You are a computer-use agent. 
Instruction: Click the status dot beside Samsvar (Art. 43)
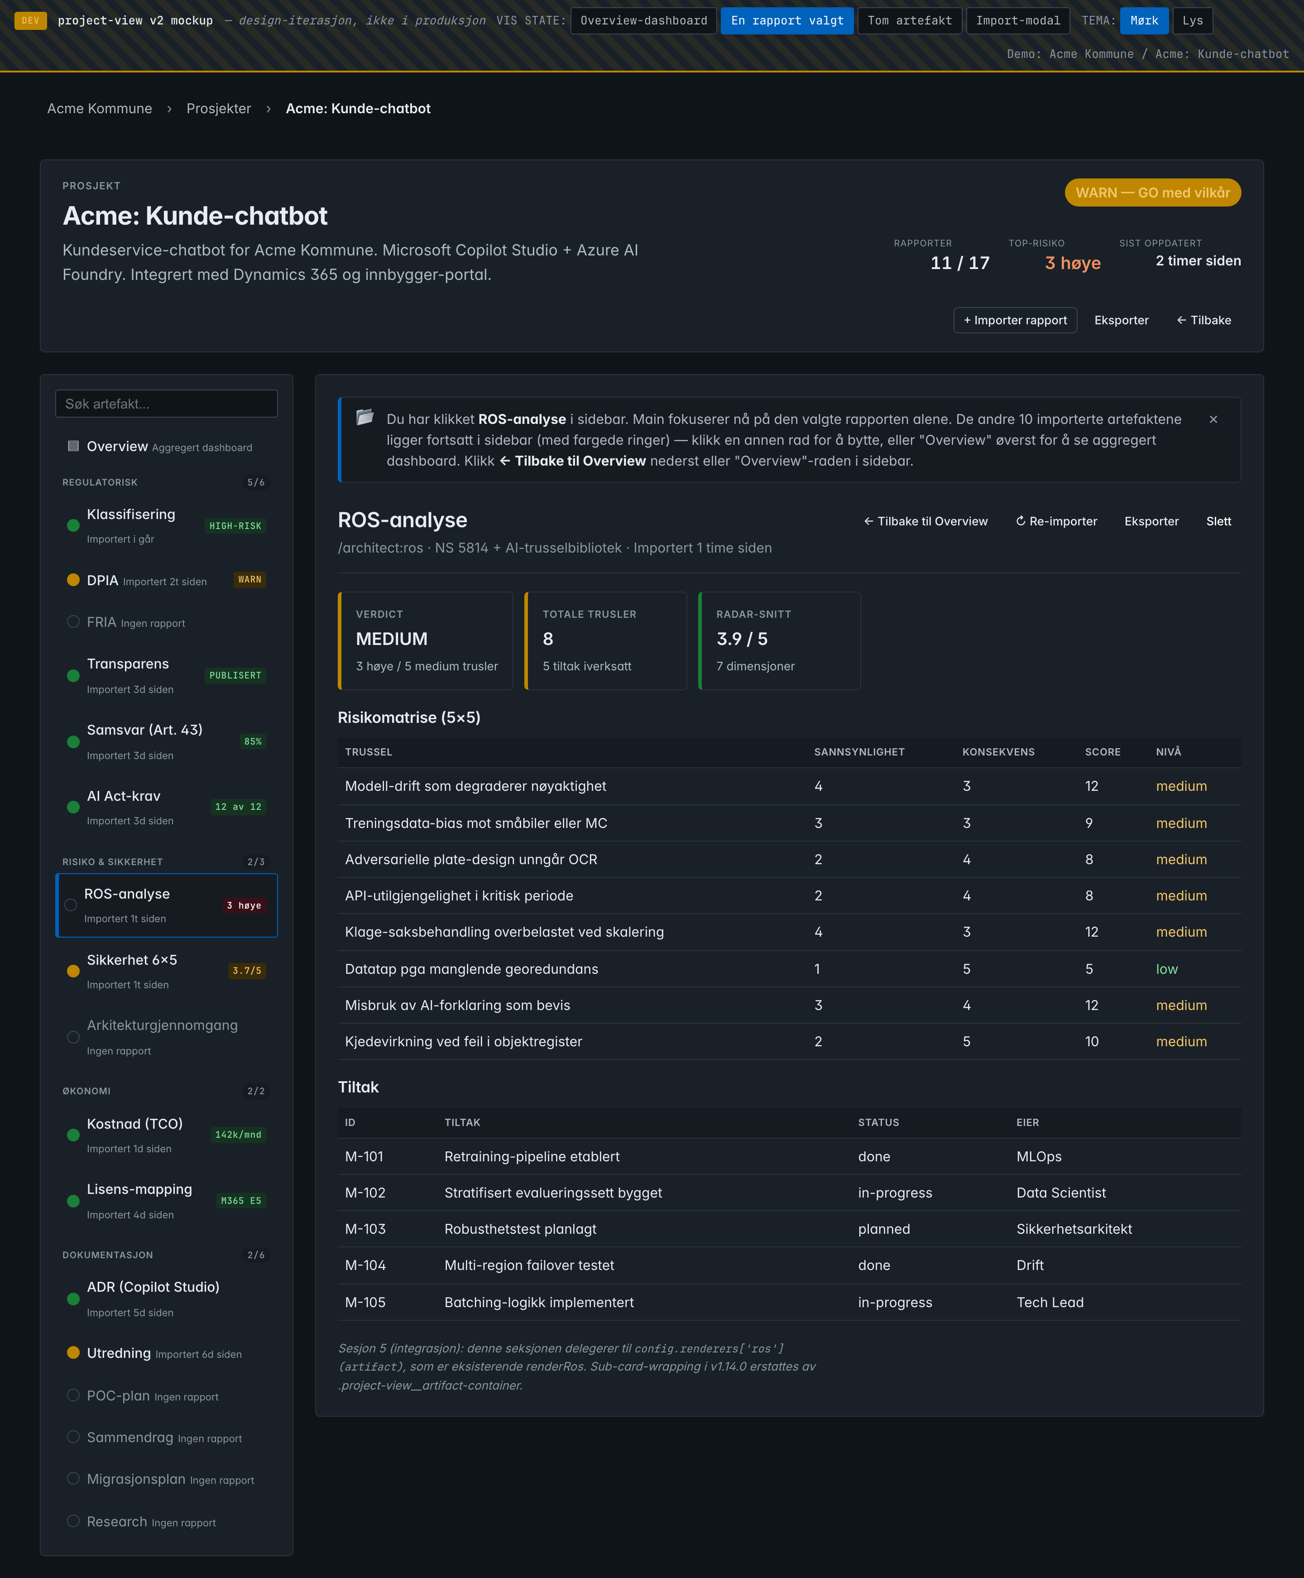[x=73, y=741]
